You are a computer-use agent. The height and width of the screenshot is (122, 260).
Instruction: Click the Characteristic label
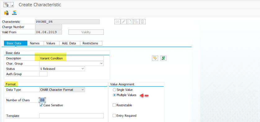(11, 22)
